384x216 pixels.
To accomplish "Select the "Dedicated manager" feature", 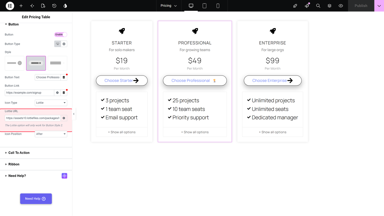I will point(275,117).
